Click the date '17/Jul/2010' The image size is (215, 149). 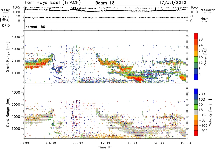173,3
